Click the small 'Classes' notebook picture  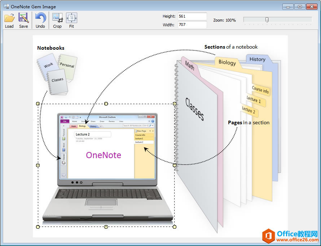[x=57, y=82]
